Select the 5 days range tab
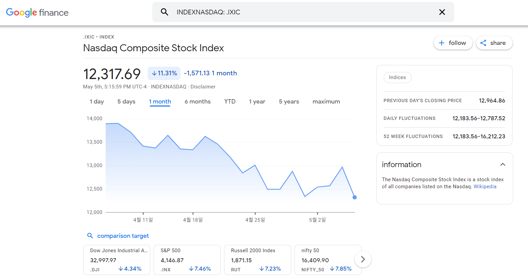Image resolution: width=528 pixels, height=278 pixels. click(126, 101)
